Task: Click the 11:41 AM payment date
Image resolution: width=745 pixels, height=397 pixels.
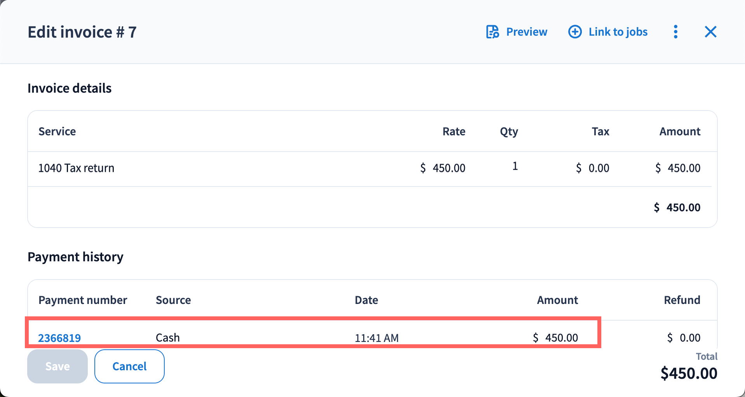Action: (x=376, y=338)
